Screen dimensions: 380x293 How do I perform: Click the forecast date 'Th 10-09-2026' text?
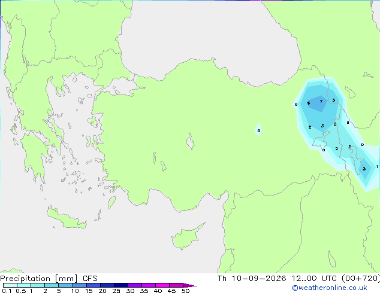252,278
